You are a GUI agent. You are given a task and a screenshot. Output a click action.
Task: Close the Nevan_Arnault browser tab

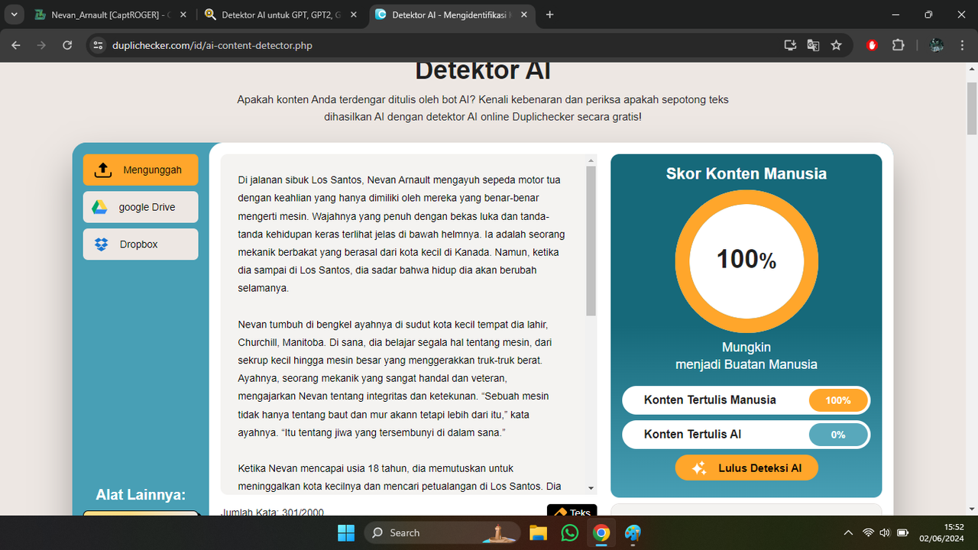click(x=183, y=15)
